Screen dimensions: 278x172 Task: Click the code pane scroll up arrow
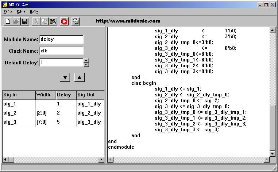pyautogui.click(x=272, y=30)
